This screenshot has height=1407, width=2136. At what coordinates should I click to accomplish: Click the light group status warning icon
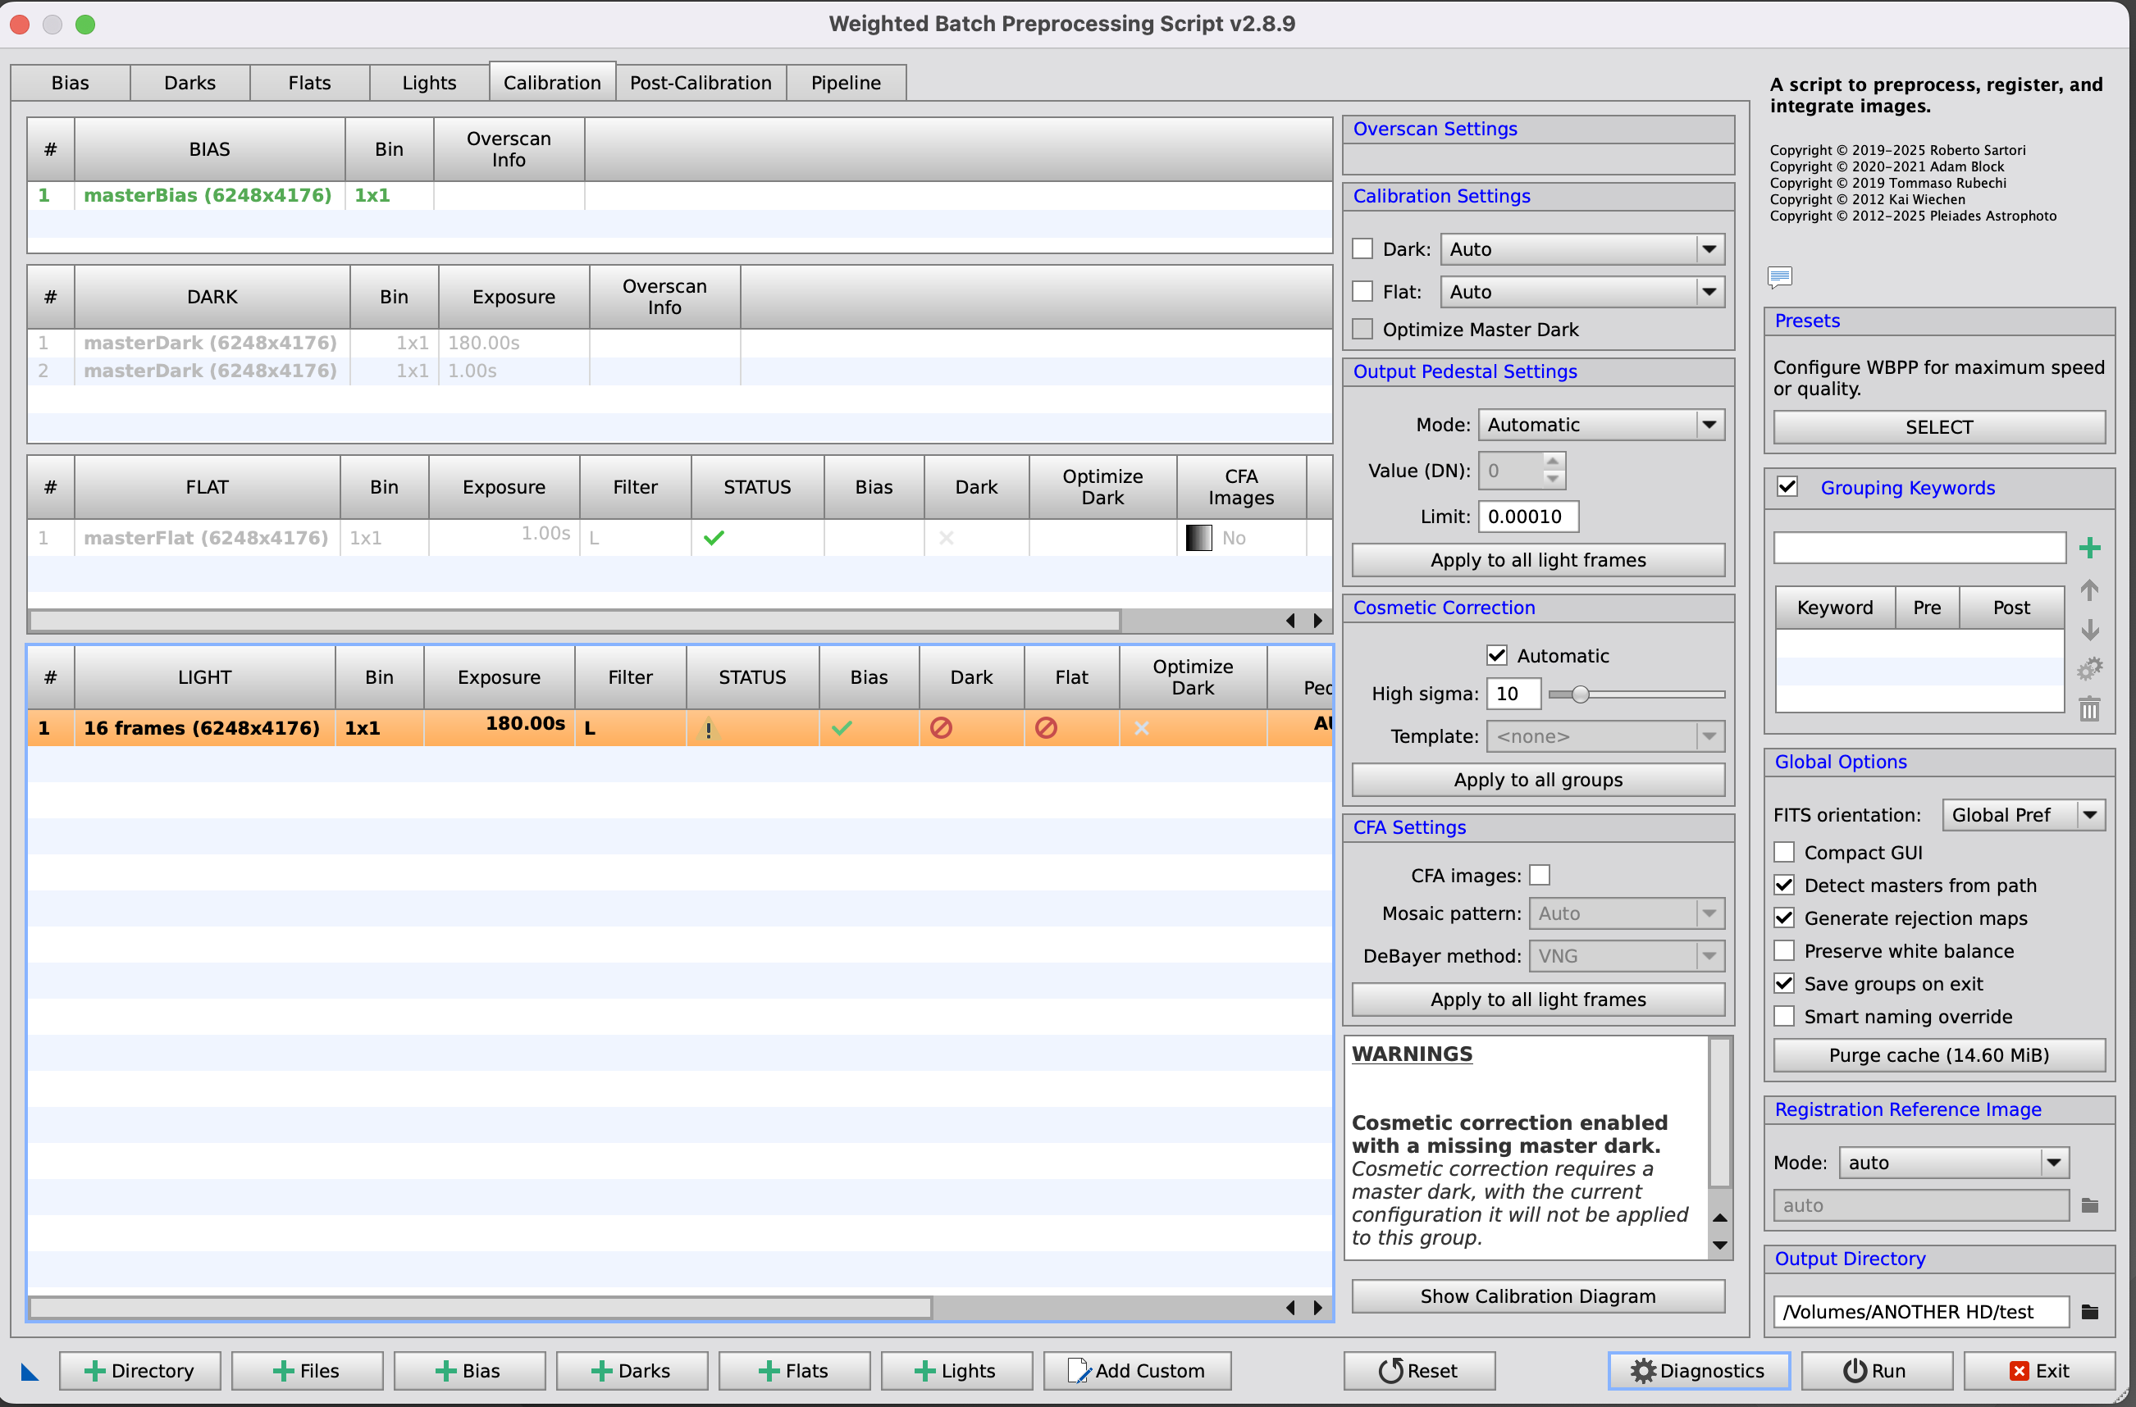tap(708, 729)
